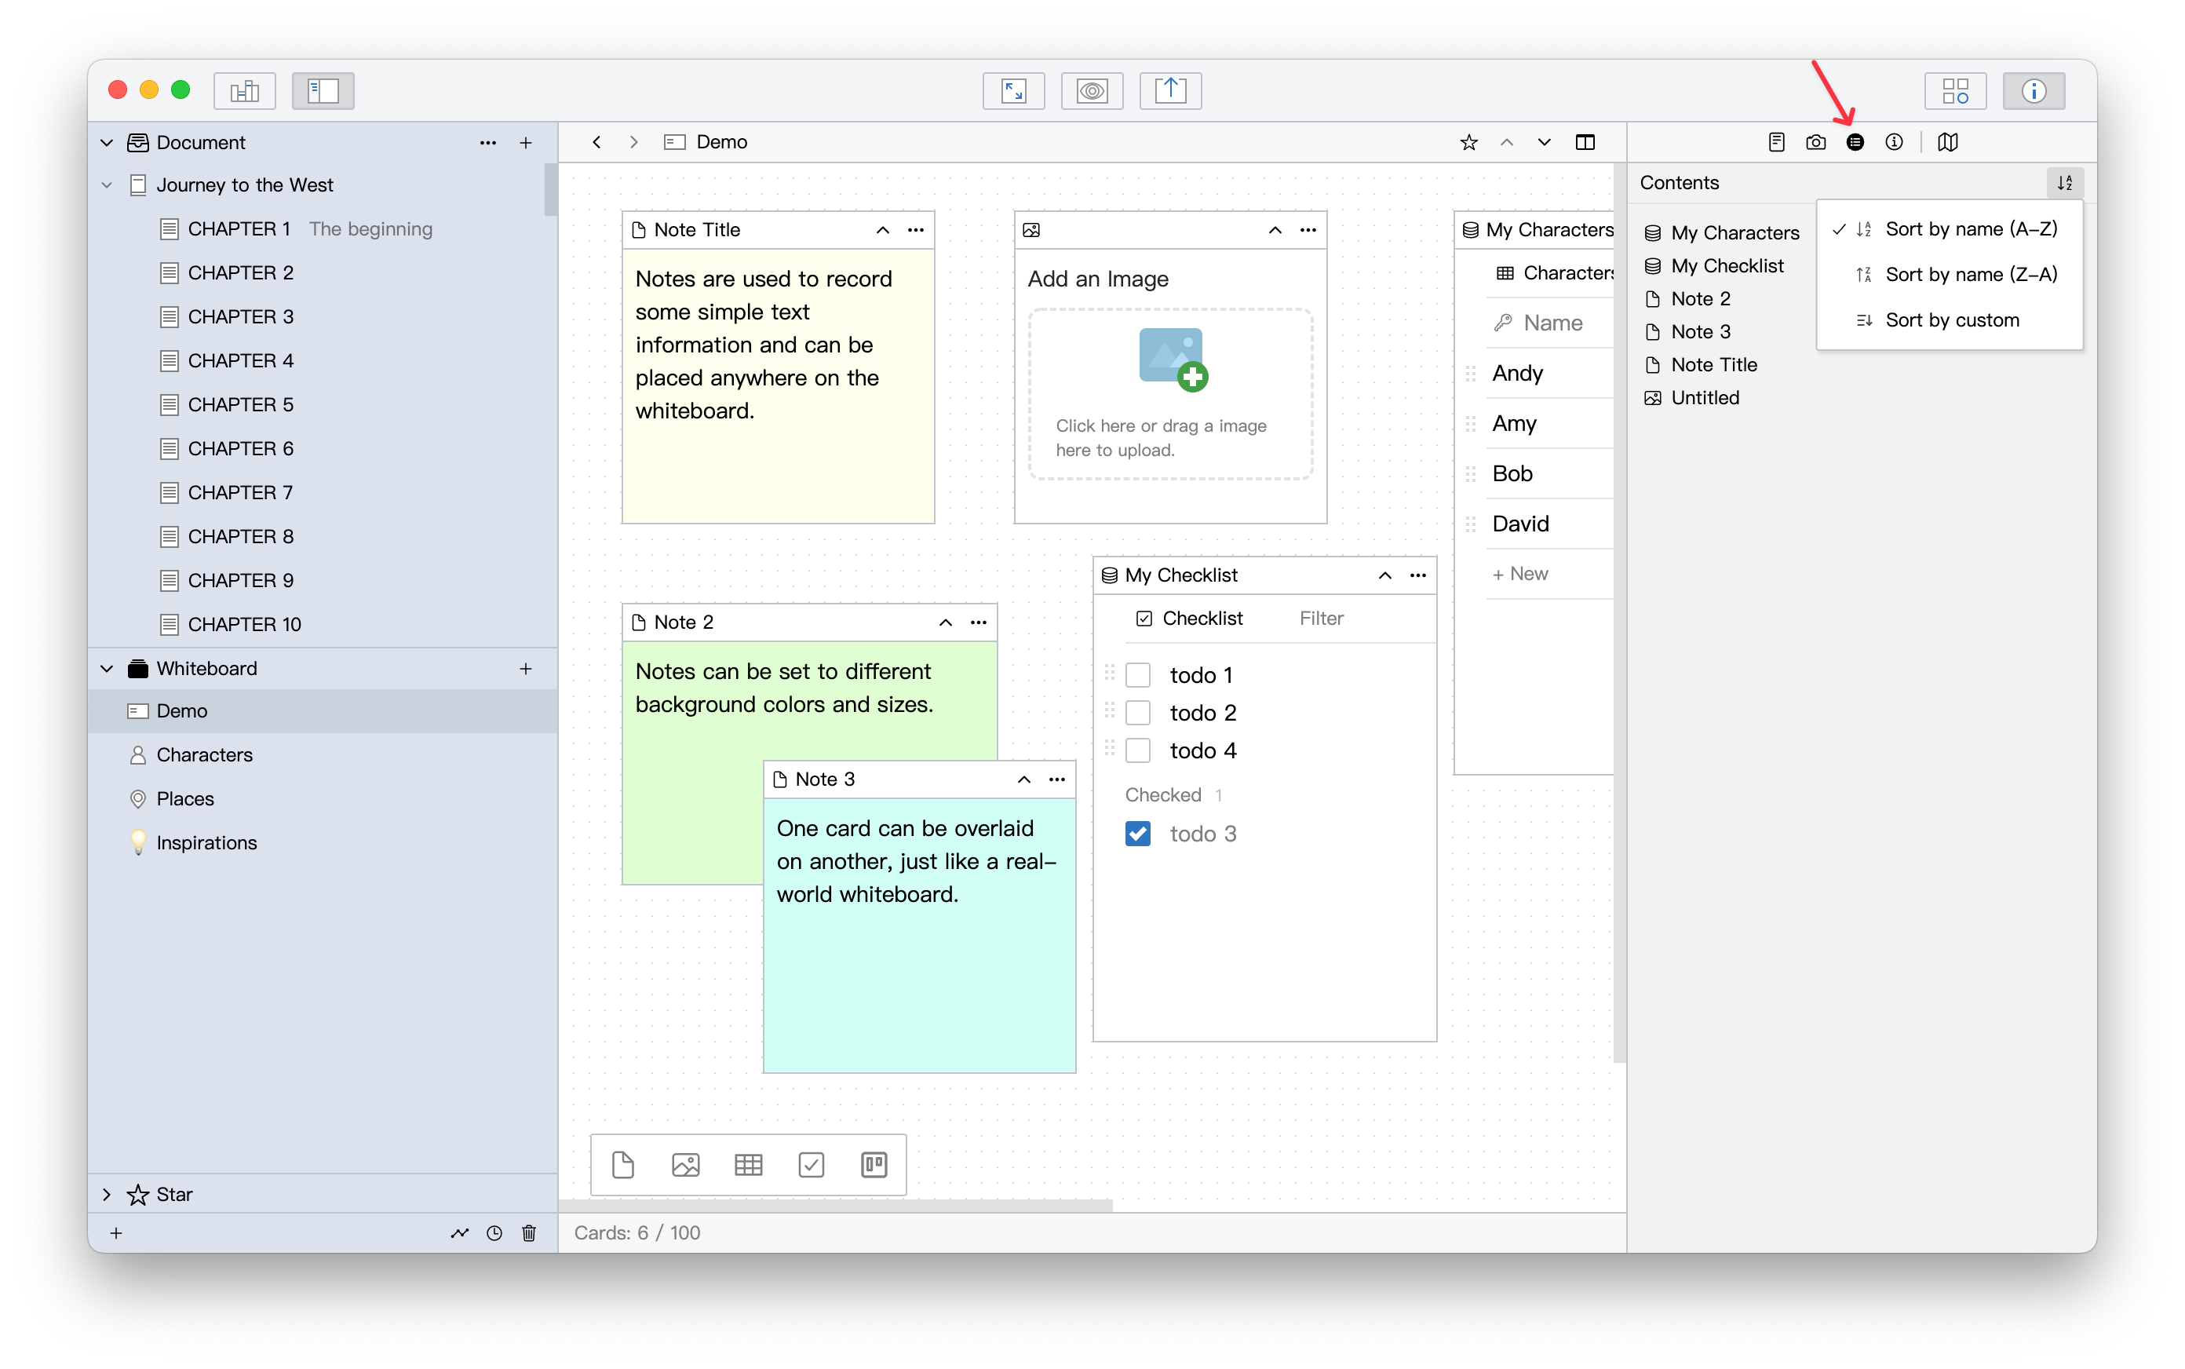Viewport: 2185px width, 1369px height.
Task: Open image card more options
Action: [x=1308, y=230]
